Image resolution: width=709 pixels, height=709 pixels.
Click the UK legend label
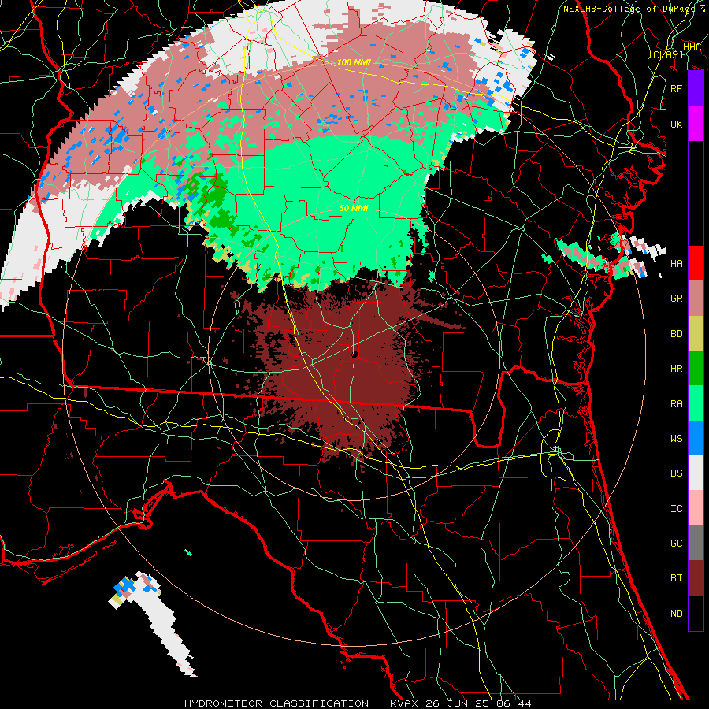click(677, 124)
